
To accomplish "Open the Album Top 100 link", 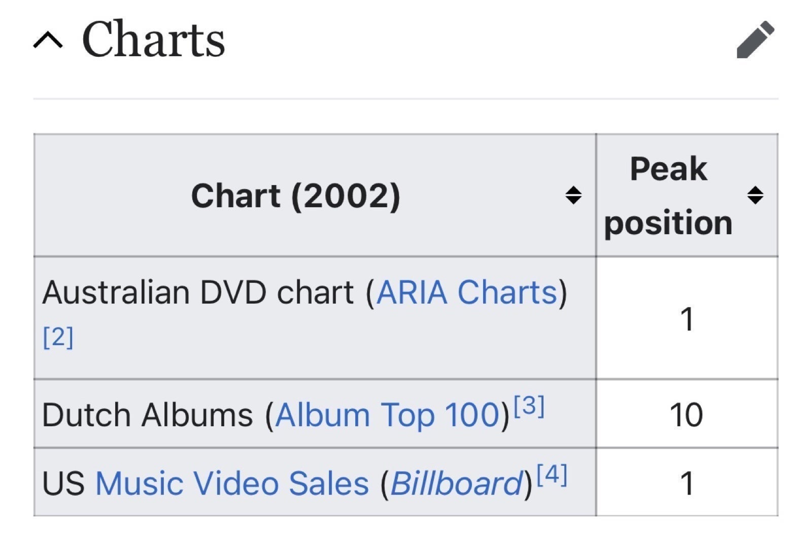I will (388, 415).
